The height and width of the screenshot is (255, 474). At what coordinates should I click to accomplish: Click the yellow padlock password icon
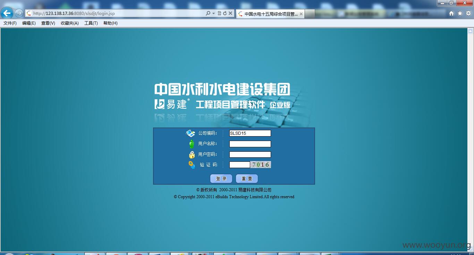point(192,155)
